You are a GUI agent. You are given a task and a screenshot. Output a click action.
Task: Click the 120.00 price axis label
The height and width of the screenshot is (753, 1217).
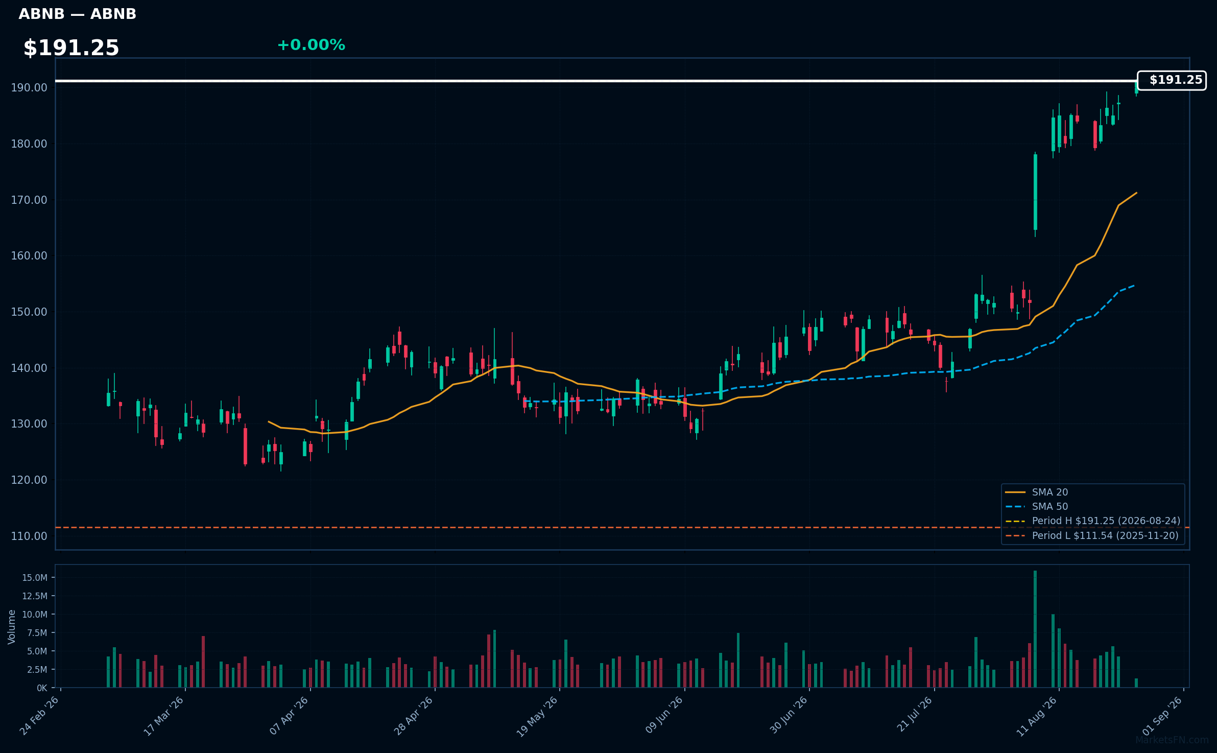[29, 480]
